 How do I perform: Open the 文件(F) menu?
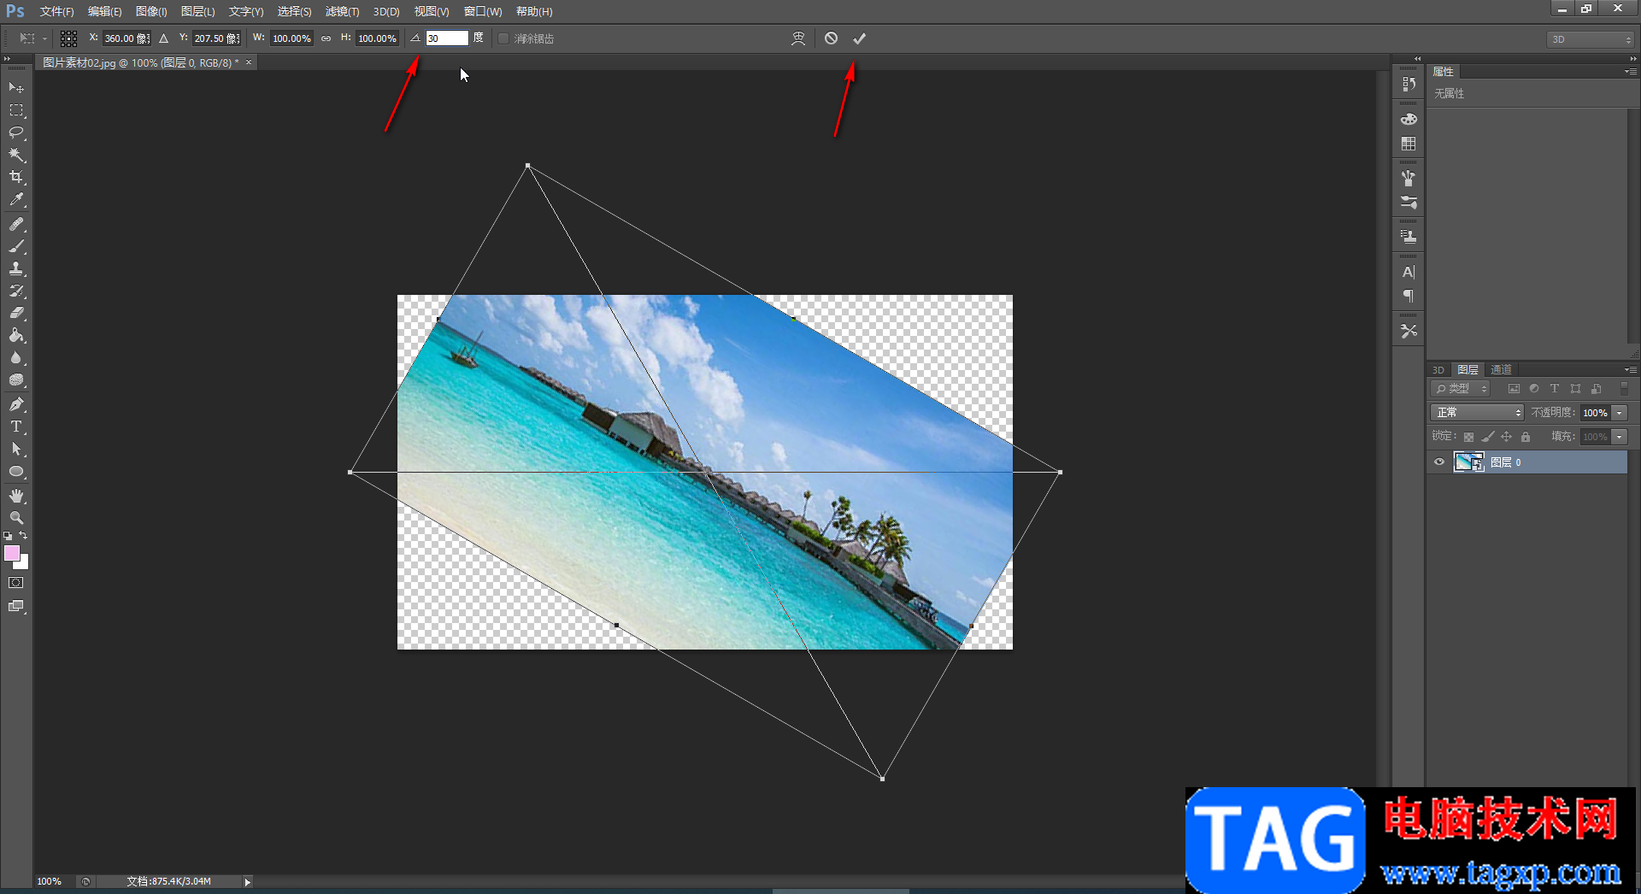point(56,11)
